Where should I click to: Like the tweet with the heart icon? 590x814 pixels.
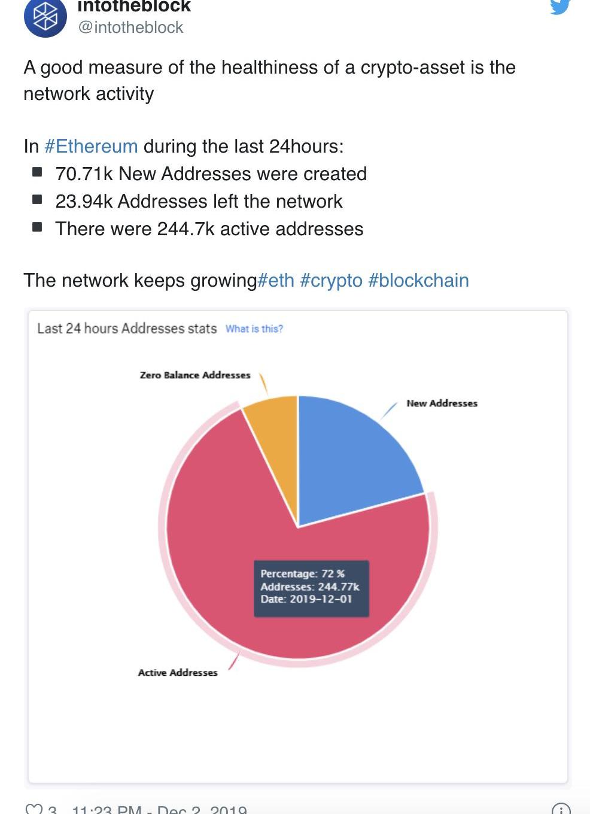pyautogui.click(x=35, y=809)
